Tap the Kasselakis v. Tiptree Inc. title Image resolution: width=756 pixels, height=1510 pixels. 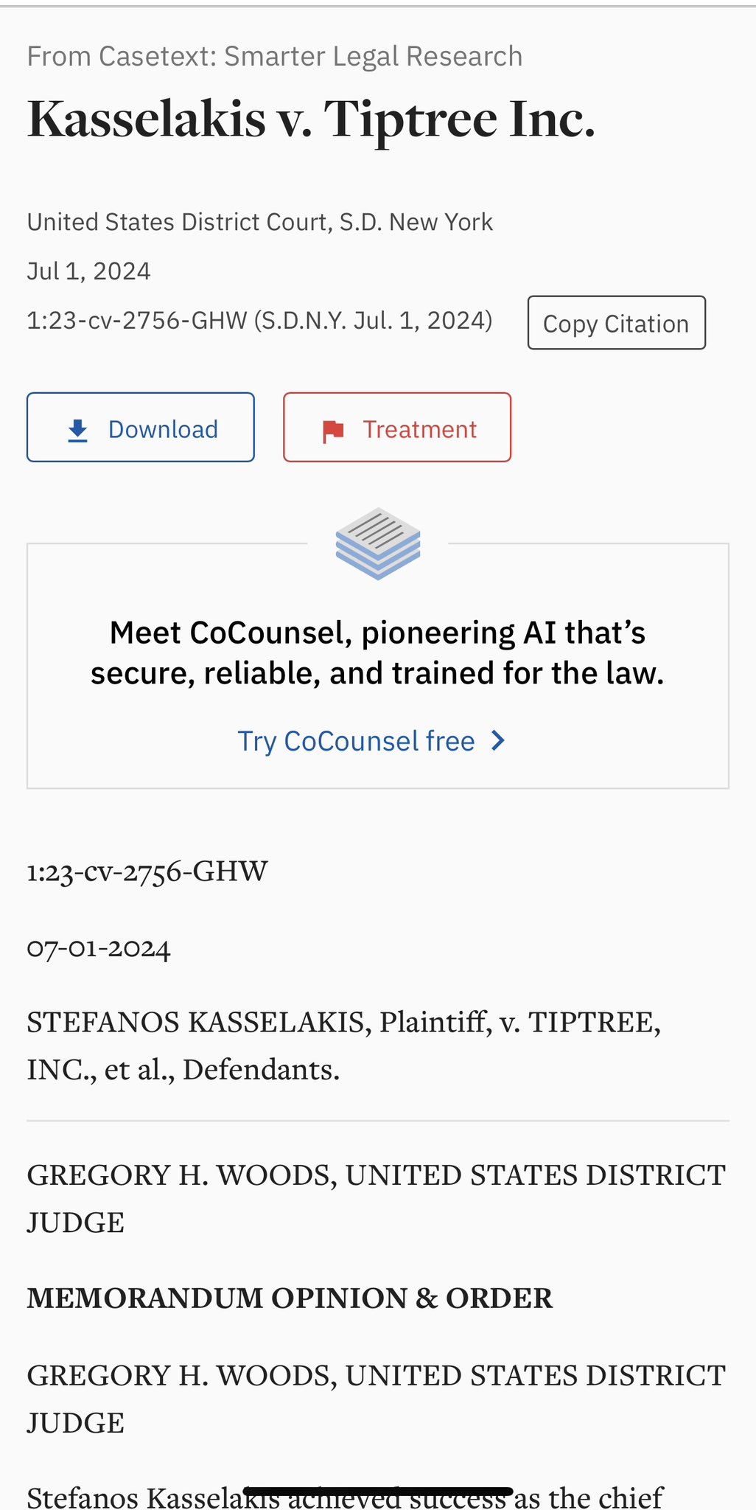311,119
